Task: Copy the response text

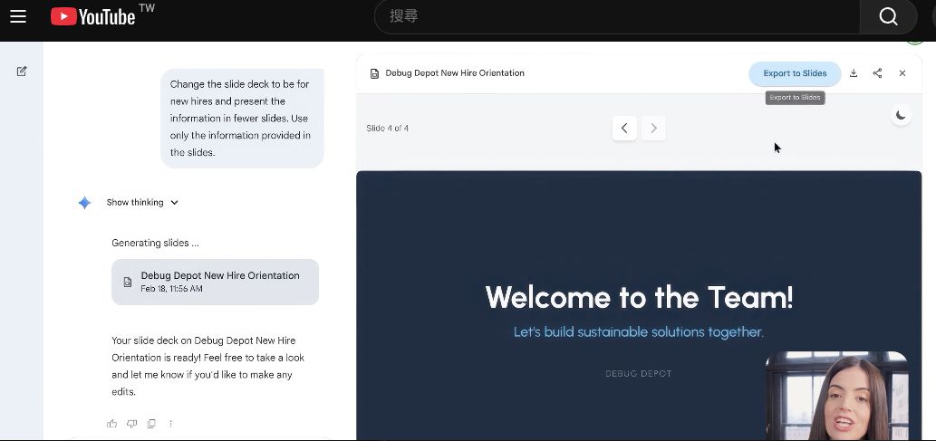Action: click(151, 424)
